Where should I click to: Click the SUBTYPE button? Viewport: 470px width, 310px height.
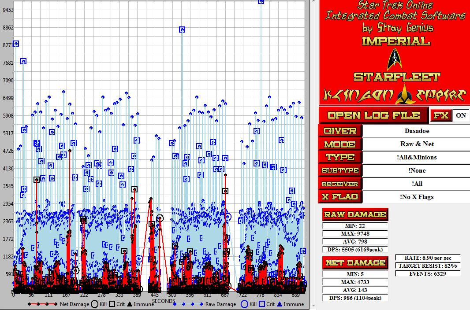tap(340, 170)
